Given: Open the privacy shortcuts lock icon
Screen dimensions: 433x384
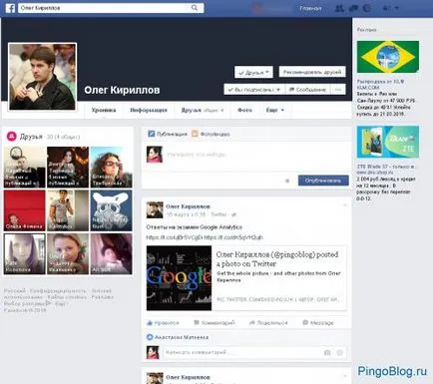Looking at the screenshot, I should click(386, 8).
